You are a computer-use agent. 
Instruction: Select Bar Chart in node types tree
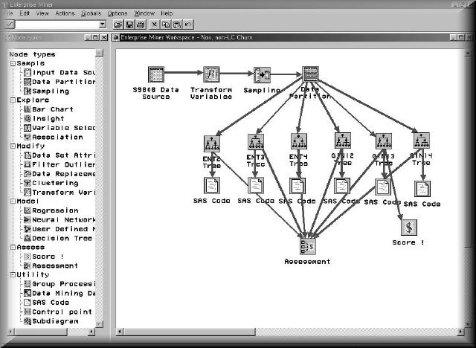tap(48, 109)
